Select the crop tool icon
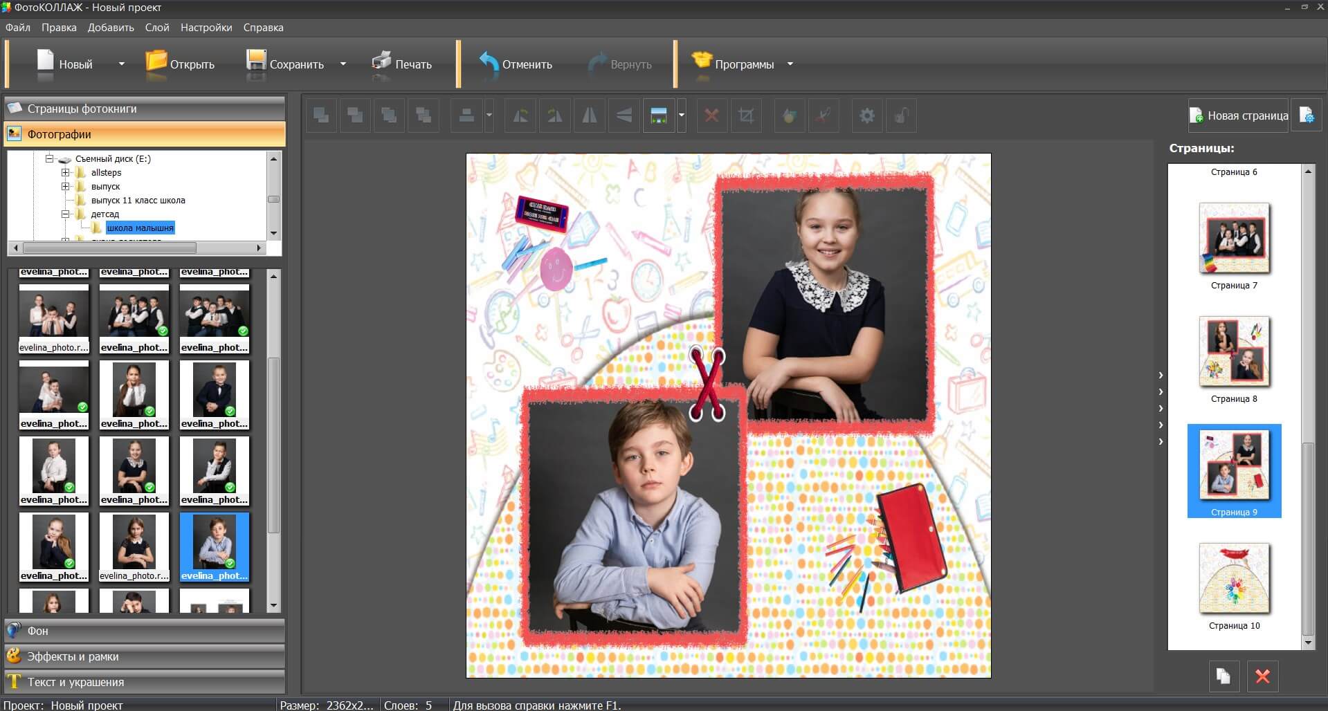Image resolution: width=1328 pixels, height=711 pixels. pos(746,116)
